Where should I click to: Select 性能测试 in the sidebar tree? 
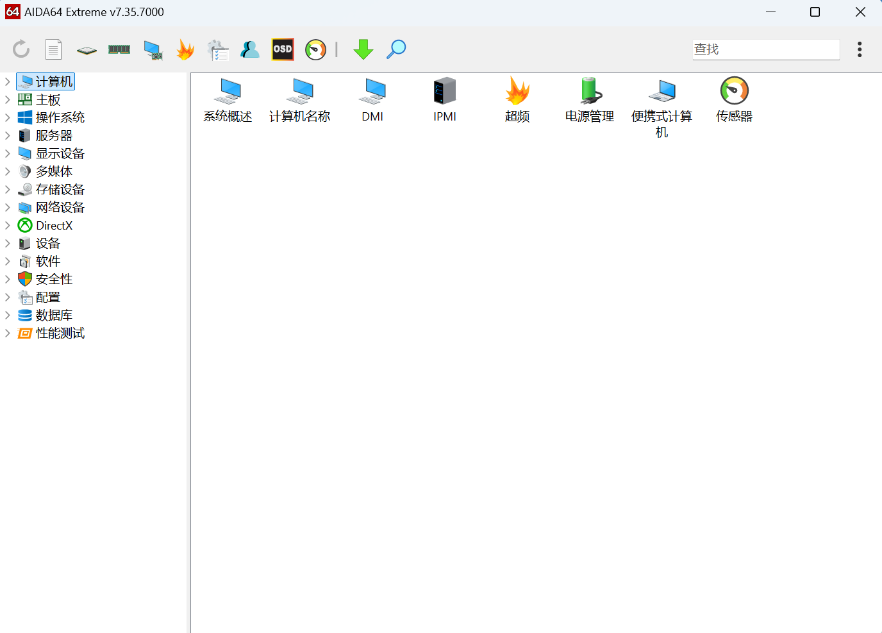[x=51, y=333]
